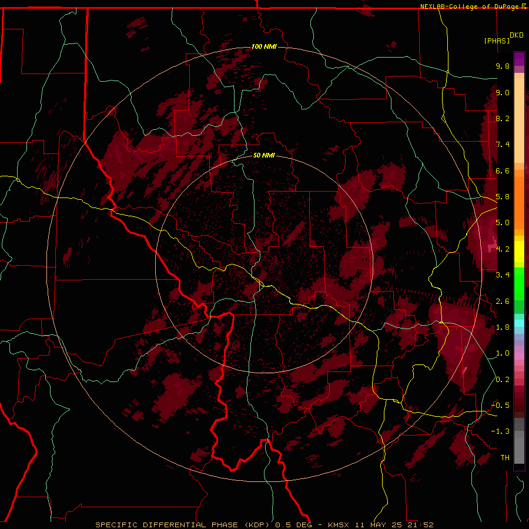Click the (KDP) abbreviation in the caption
Screen dimensions: 529x529
[257, 525]
